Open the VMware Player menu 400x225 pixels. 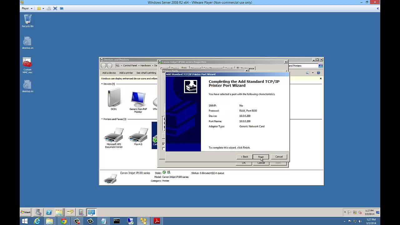pos(27,8)
